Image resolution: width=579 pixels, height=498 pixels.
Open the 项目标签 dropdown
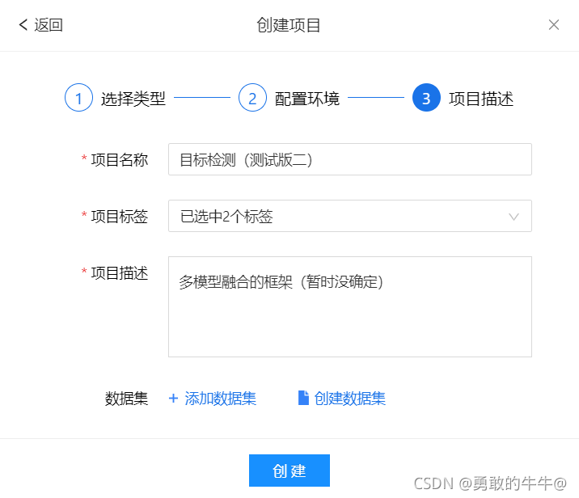tap(350, 216)
